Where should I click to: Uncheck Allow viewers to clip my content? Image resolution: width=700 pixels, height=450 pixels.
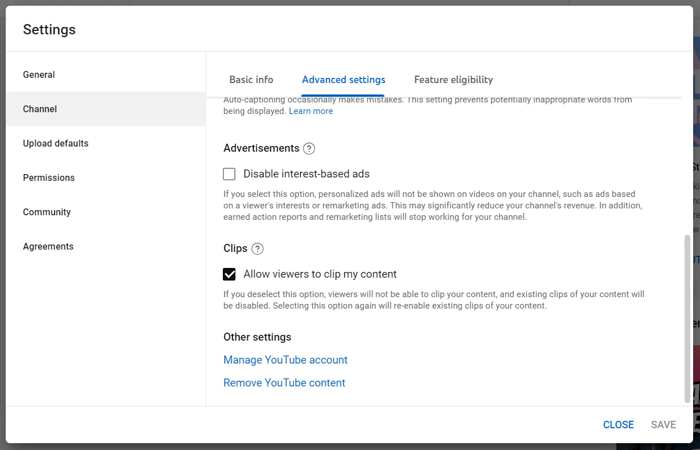(229, 274)
